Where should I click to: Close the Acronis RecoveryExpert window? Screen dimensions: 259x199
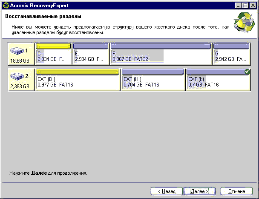253,6
